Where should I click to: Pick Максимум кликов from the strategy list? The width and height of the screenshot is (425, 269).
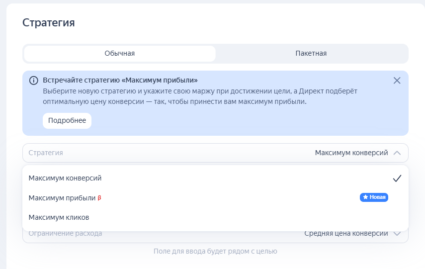coord(59,217)
